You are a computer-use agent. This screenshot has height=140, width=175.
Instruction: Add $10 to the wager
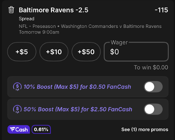(54, 52)
